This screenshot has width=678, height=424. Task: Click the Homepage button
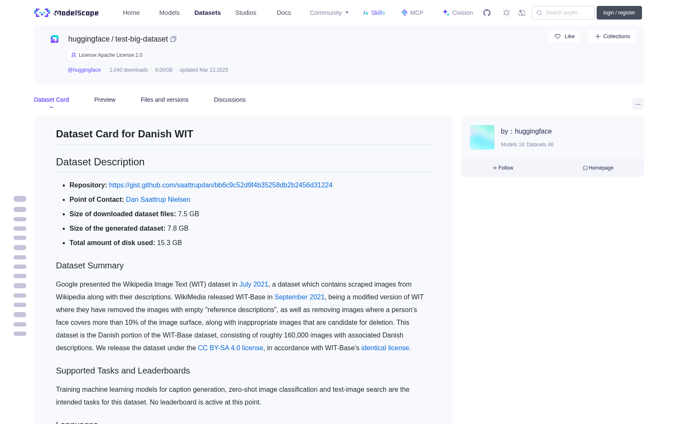pyautogui.click(x=598, y=168)
